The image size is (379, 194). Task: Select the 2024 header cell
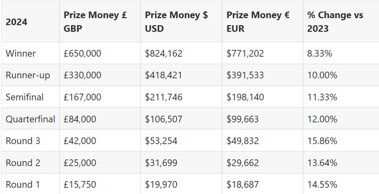(x=16, y=22)
